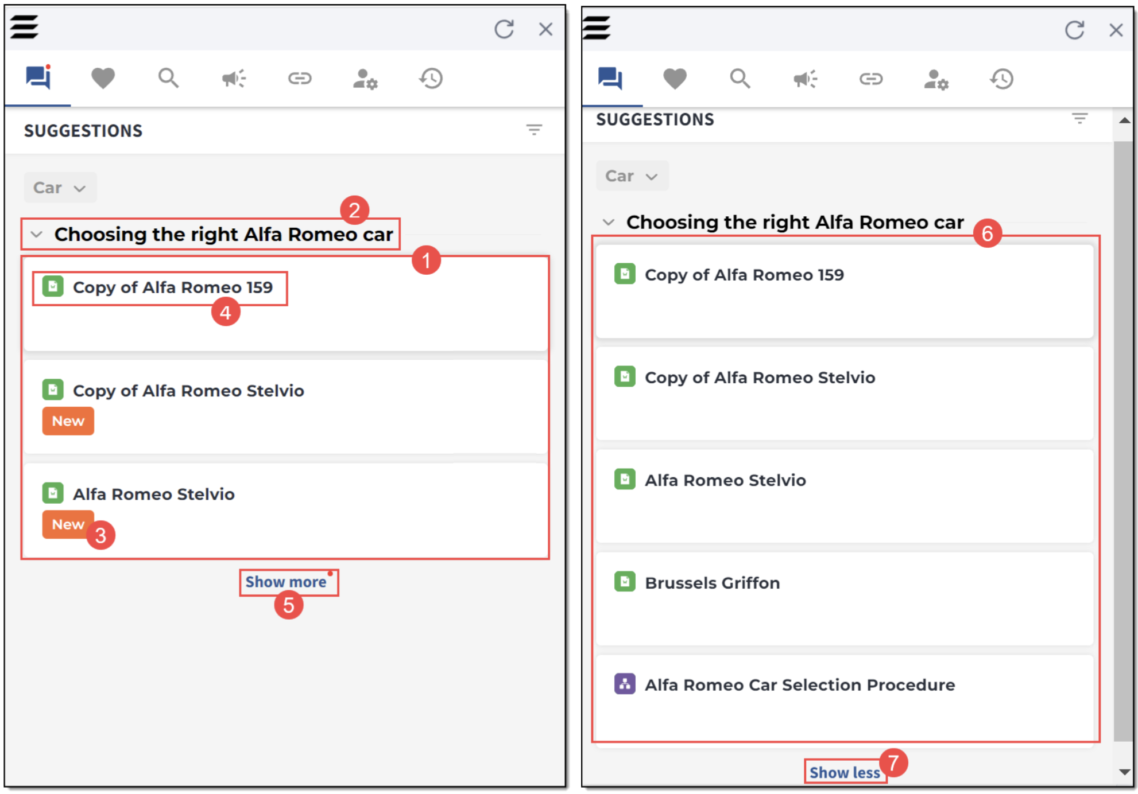Close the right panel with X icon

pos(1116,30)
